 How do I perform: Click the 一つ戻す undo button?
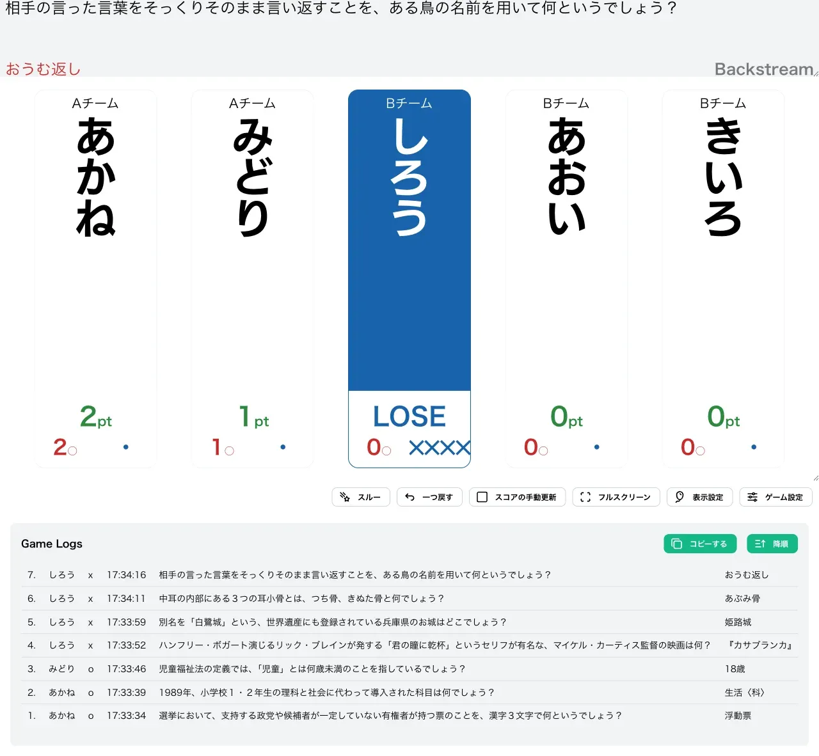click(429, 497)
